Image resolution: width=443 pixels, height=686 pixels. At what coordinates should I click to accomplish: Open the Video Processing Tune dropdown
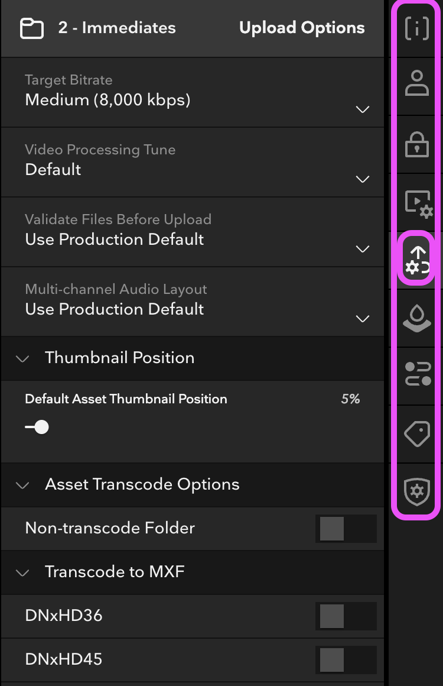tap(192, 162)
